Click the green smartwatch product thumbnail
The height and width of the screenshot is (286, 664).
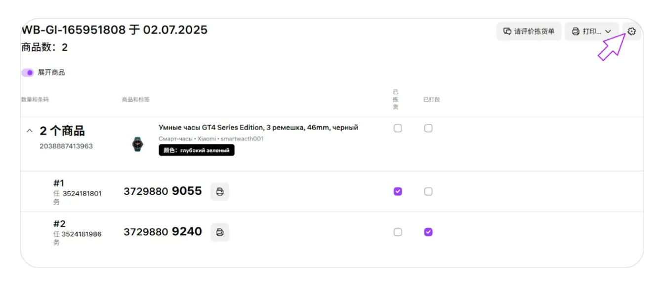[x=137, y=143]
